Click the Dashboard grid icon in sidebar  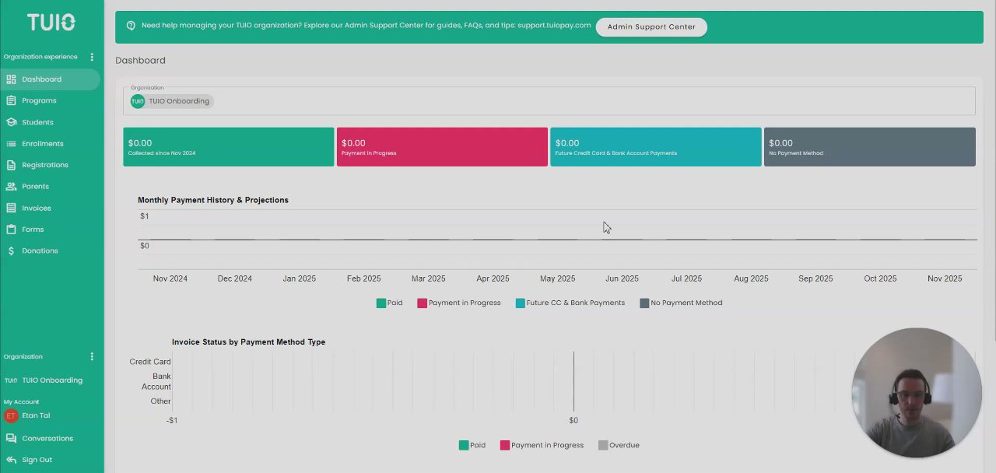click(x=11, y=79)
